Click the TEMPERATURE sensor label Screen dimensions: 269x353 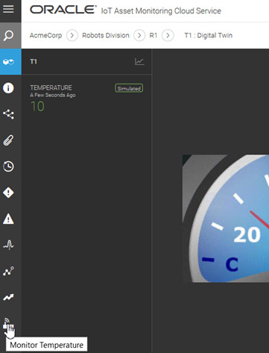(x=51, y=87)
